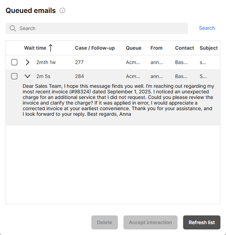Click the Queue column header

(134, 48)
